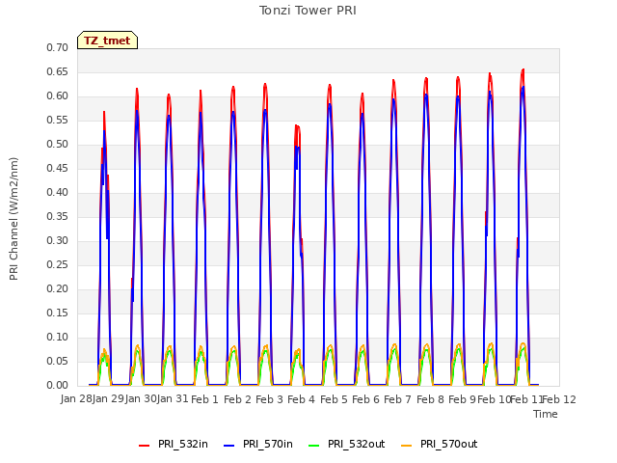Click the Feb 9 date tick label
This screenshot has height=463, width=617.
462,399
